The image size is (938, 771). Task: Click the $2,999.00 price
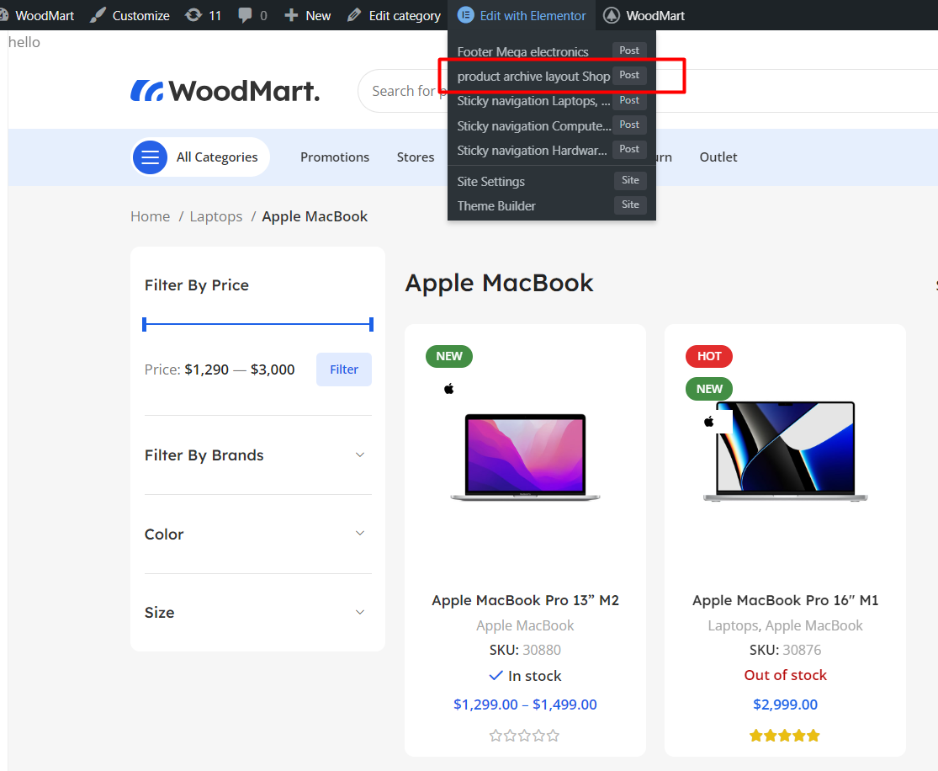pyautogui.click(x=786, y=705)
